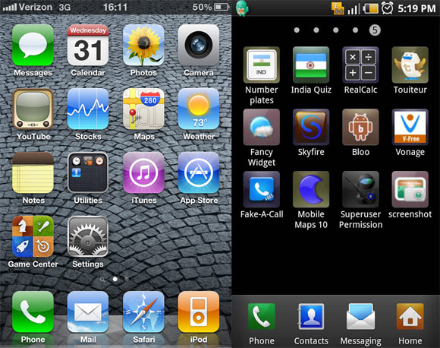The height and width of the screenshot is (348, 440).
Task: Tap the second page dot right of the active one
Action: (127, 279)
